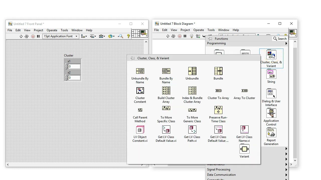This screenshot has height=180, width=321.
Task: Expand the Programming category
Action: (247, 43)
